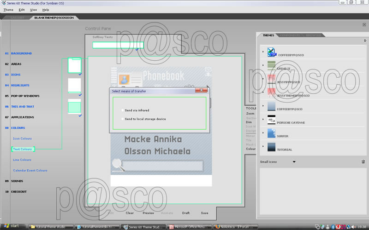Click the envelope icon in the preview

208,69
